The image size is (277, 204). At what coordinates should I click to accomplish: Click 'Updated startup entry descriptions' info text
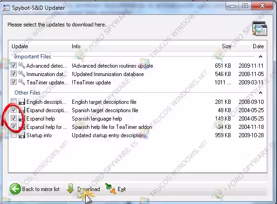tap(109, 135)
